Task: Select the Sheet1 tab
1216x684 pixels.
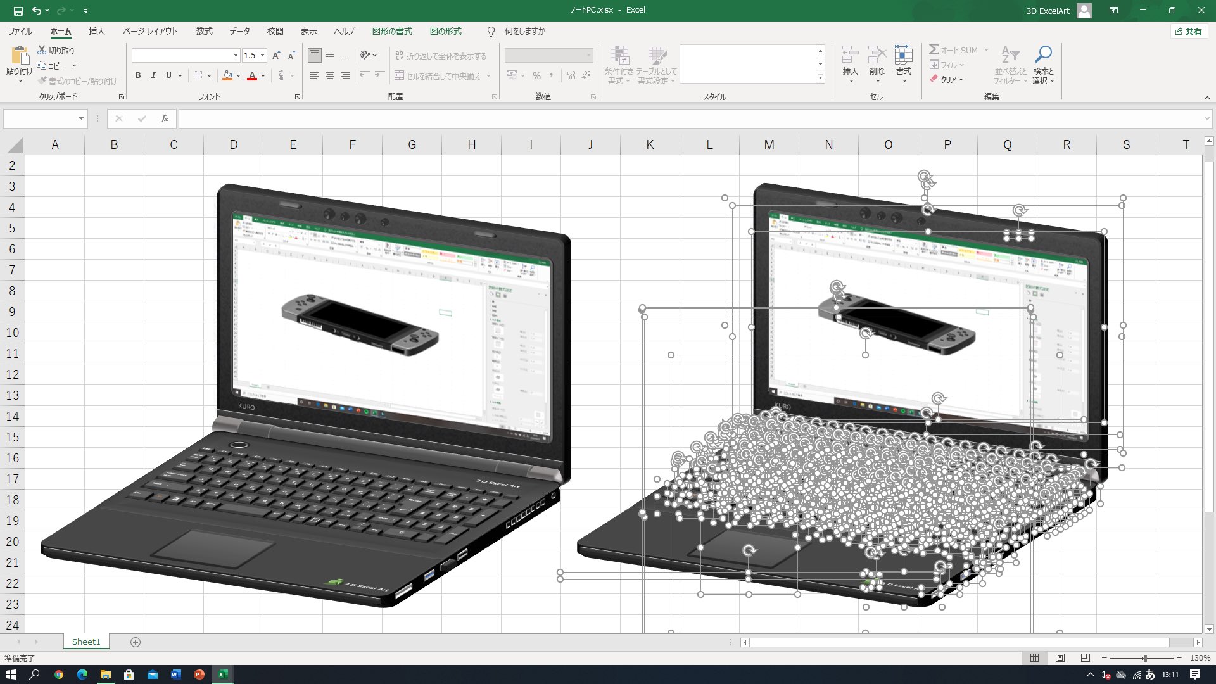Action: pos(86,642)
